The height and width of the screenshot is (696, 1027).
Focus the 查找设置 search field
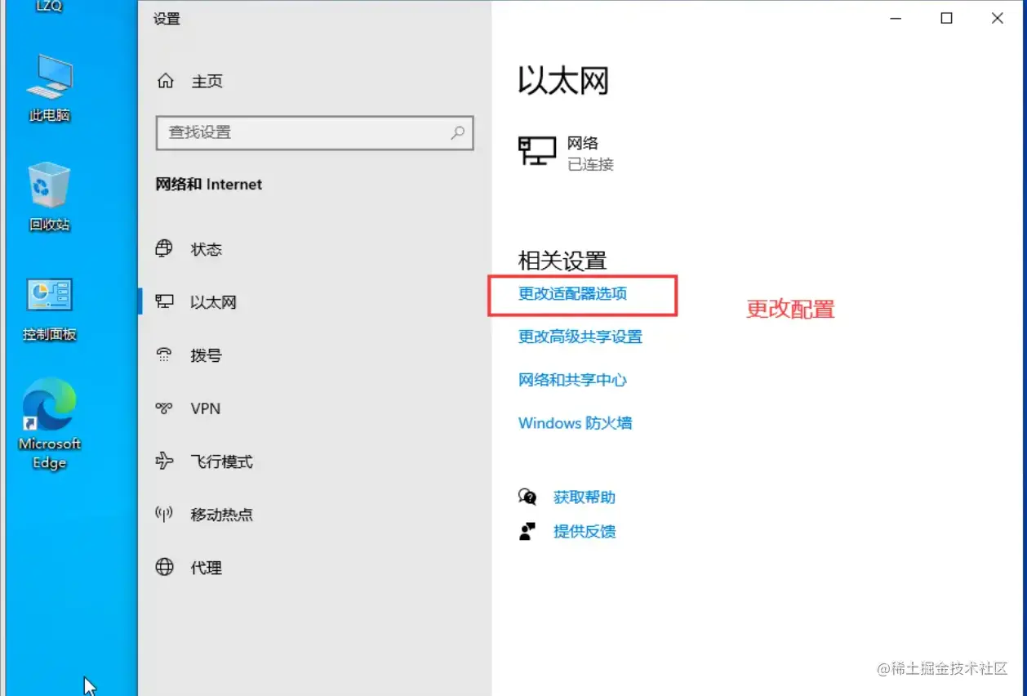click(x=315, y=132)
